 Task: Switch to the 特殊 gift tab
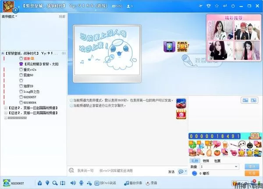[x=206, y=161]
